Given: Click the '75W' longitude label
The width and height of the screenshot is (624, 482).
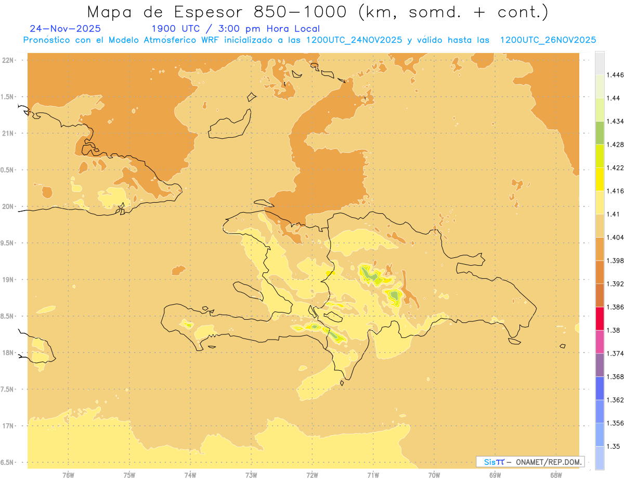Looking at the screenshot, I should point(129,475).
